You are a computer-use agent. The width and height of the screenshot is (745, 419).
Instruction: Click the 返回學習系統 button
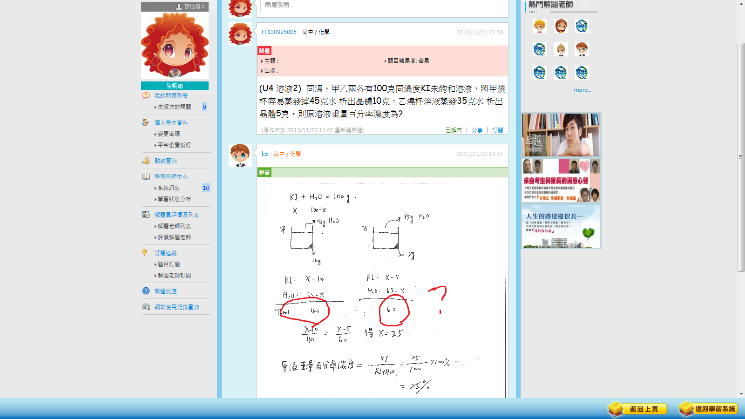coord(709,409)
